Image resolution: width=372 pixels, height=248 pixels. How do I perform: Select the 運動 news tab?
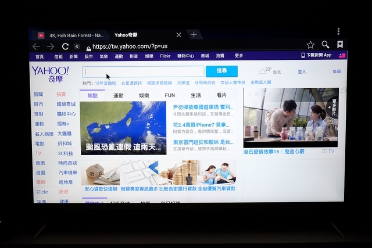[118, 96]
